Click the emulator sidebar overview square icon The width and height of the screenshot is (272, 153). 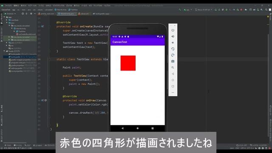(x=173, y=86)
